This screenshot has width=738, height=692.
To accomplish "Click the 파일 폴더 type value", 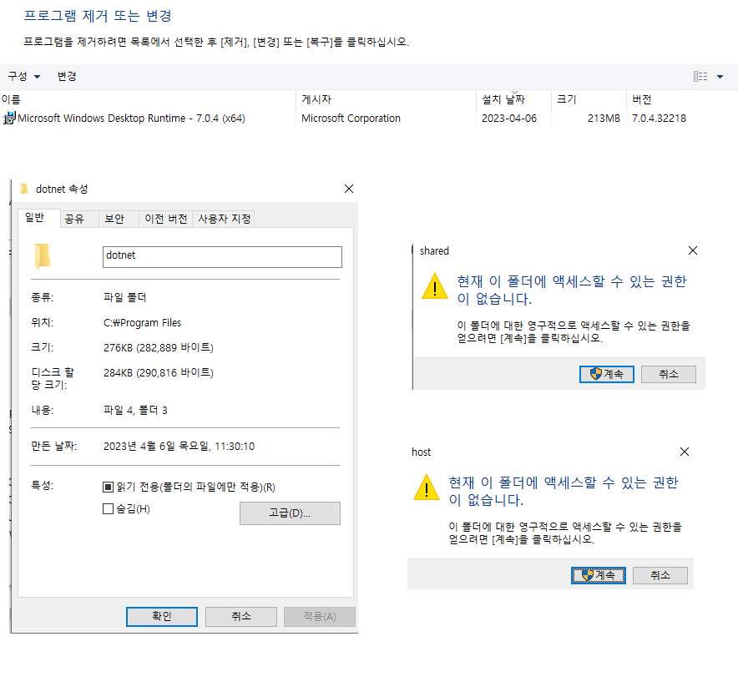I will tap(124, 297).
